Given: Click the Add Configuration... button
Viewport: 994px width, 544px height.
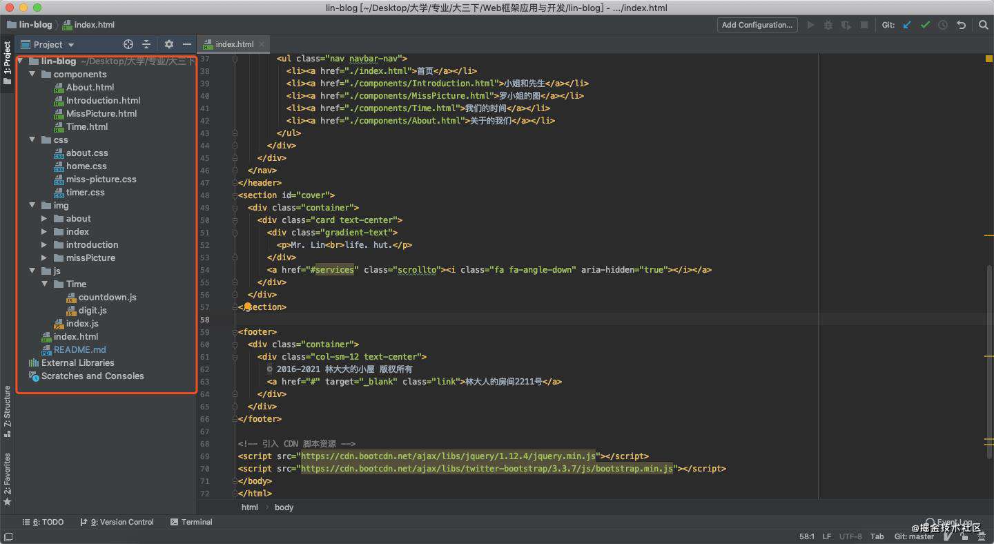Looking at the screenshot, I should (x=757, y=25).
